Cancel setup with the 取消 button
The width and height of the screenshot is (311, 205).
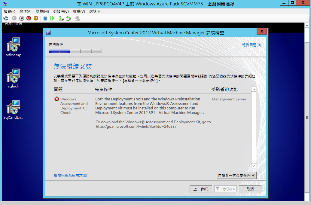coord(250,189)
